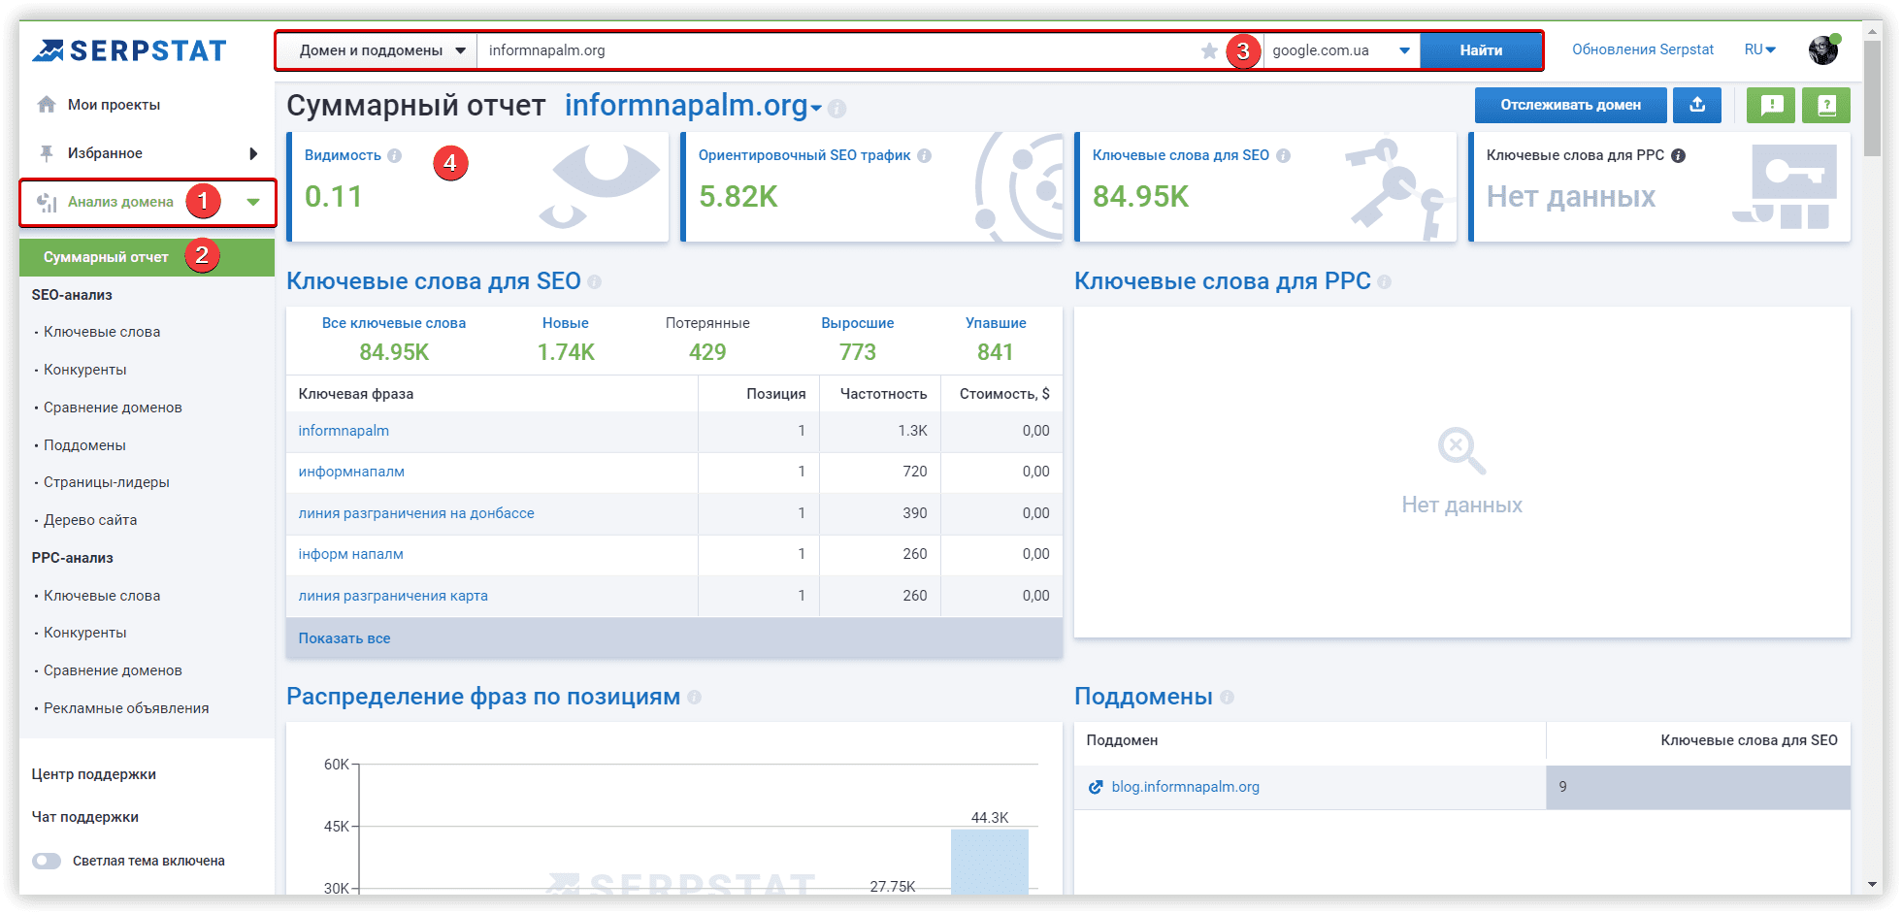Open the green feedback exclamation icon
The image size is (1902, 914).
[x=1771, y=105]
